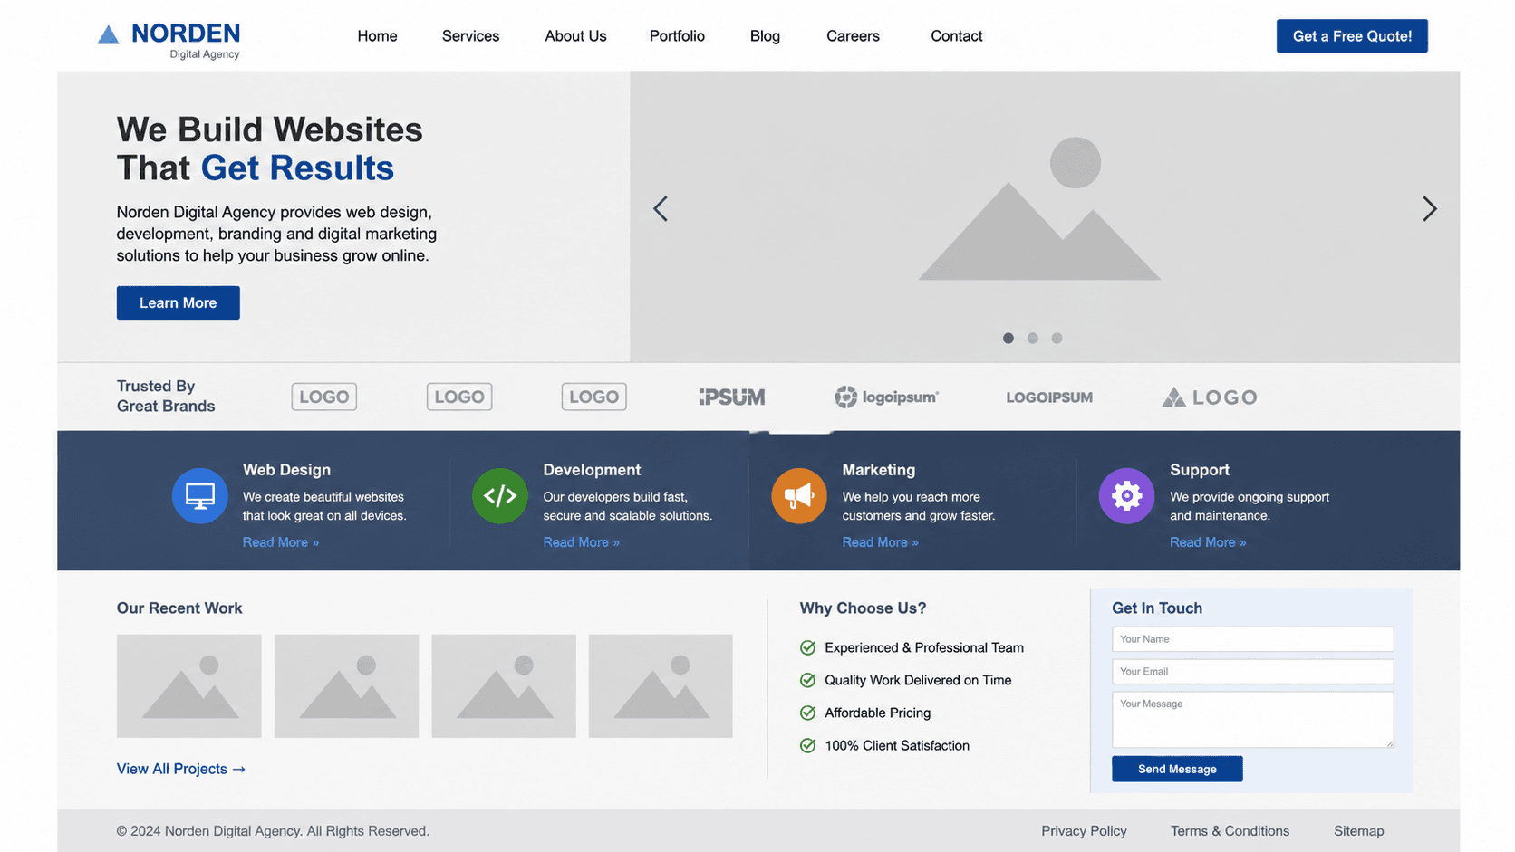Viewport: 1515px width, 852px height.
Task: Click the Our Recent Work heading
Action: 179,608
